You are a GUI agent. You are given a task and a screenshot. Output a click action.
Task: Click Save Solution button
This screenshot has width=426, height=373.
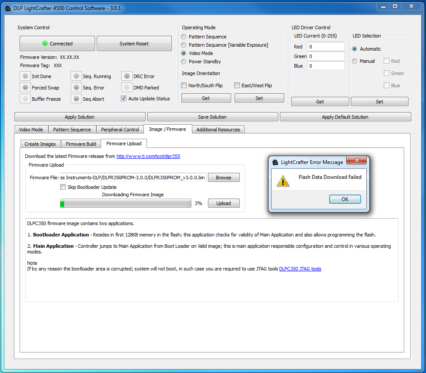(212, 117)
